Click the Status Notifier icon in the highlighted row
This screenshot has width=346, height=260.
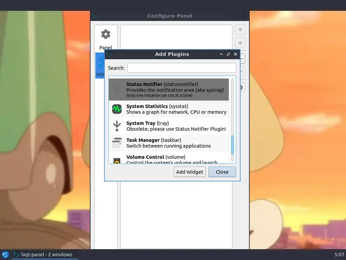click(117, 89)
